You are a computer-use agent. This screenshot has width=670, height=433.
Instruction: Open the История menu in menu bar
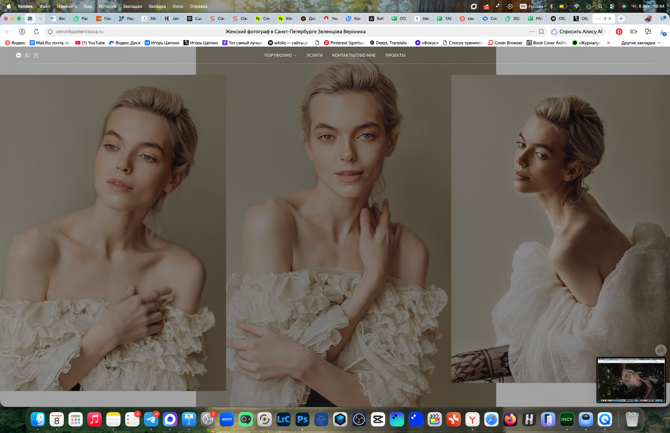pos(107,6)
